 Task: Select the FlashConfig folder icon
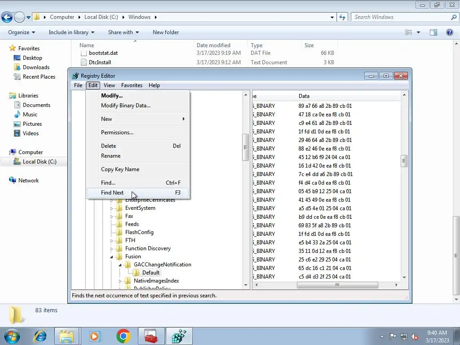[x=119, y=232]
